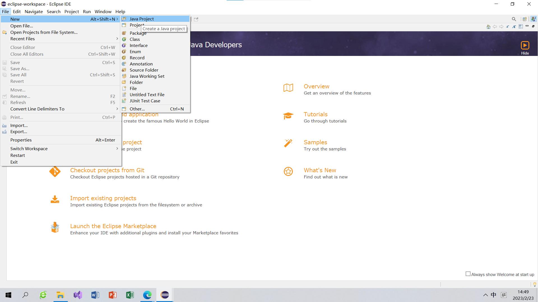Expand Switch Workspace submenu

tap(117, 148)
